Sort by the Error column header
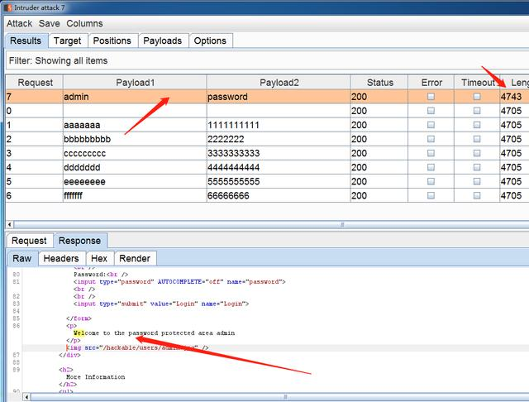The width and height of the screenshot is (529, 402). (431, 83)
